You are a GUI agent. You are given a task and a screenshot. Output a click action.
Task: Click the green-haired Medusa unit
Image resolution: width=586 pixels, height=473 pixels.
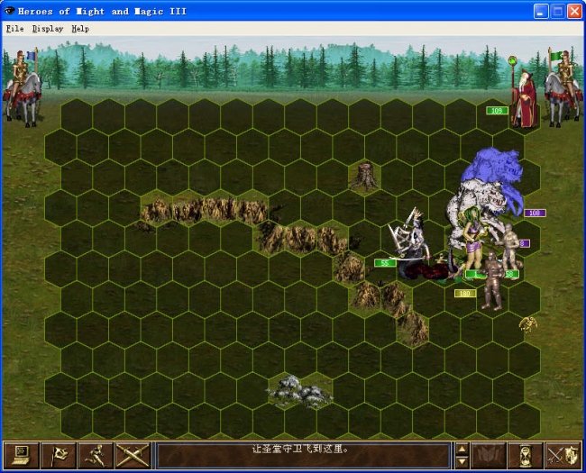click(x=472, y=241)
